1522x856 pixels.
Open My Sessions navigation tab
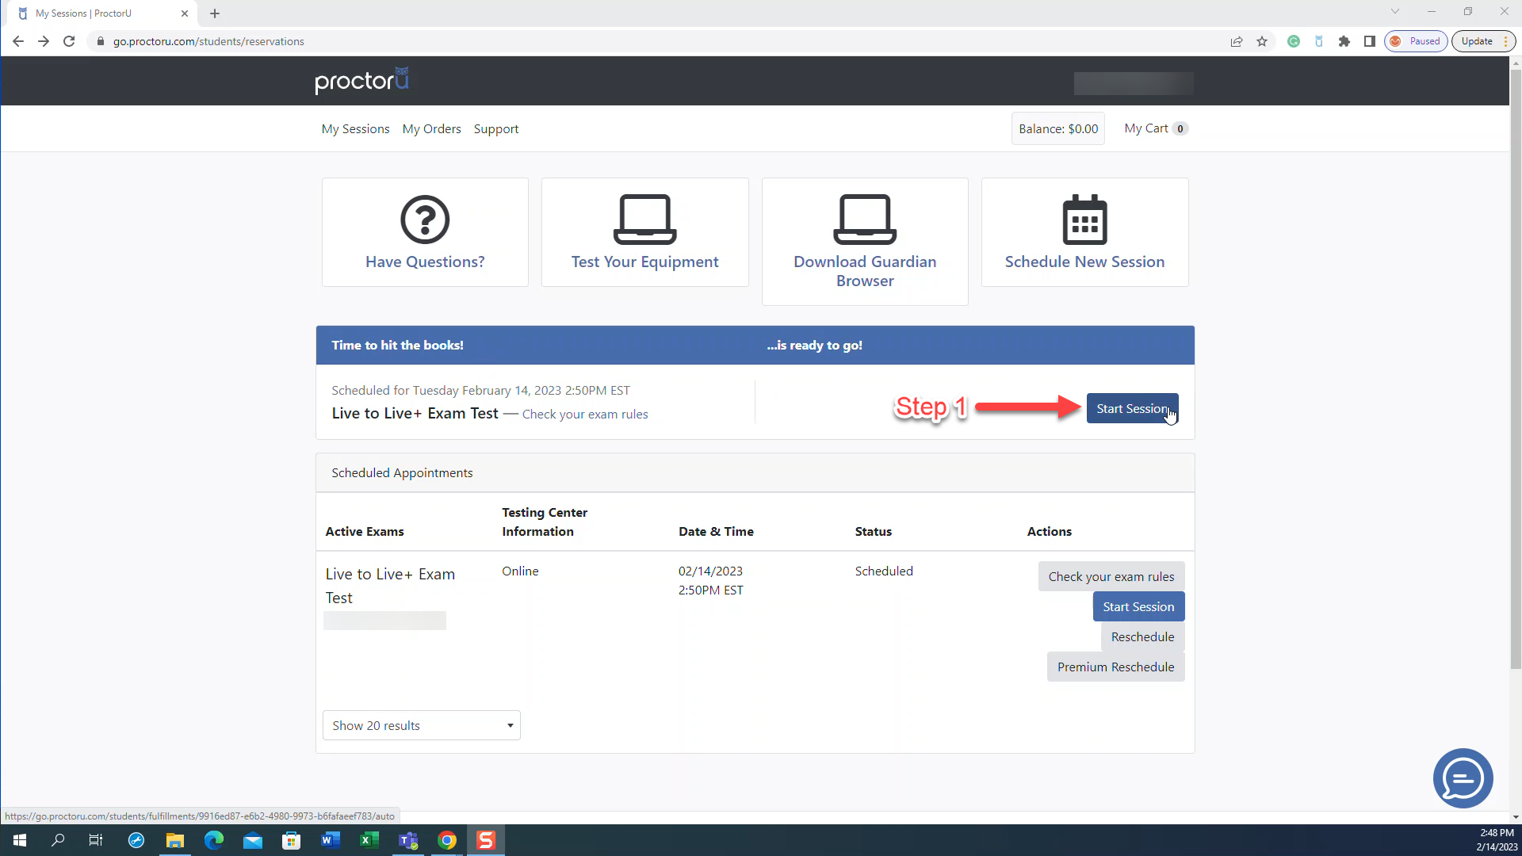pyautogui.click(x=354, y=128)
